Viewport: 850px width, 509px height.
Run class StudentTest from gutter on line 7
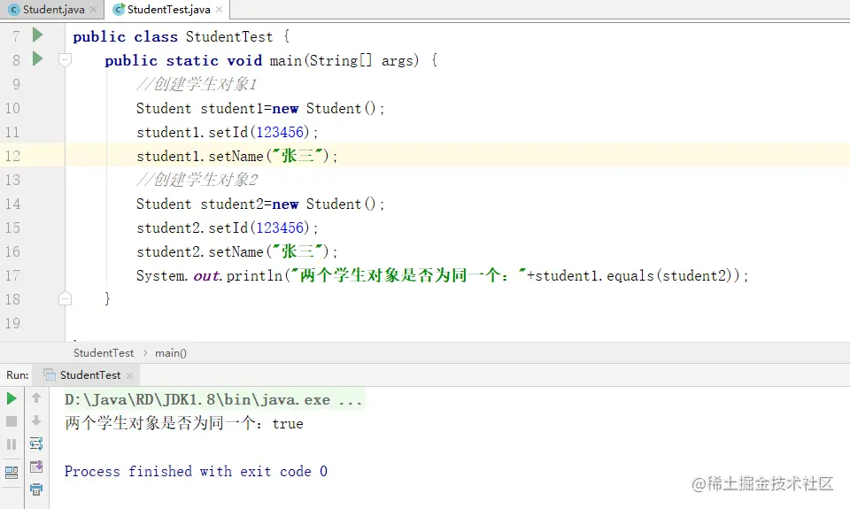(x=37, y=35)
